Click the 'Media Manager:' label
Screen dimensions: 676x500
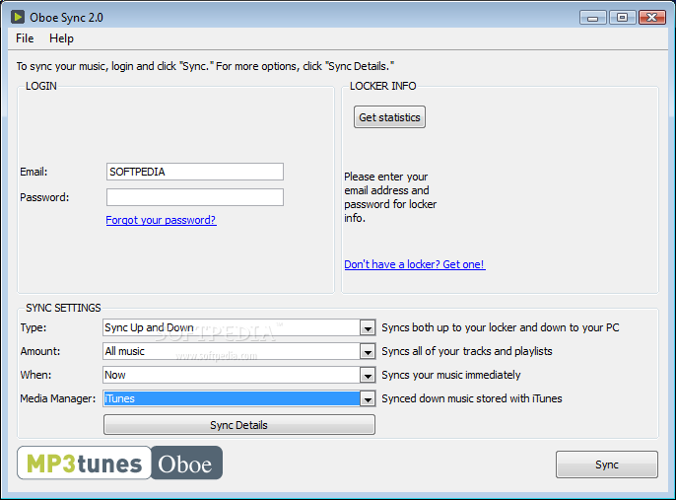[58, 398]
